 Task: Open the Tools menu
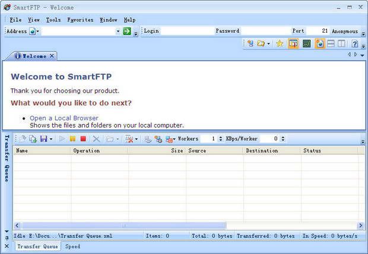(53, 20)
